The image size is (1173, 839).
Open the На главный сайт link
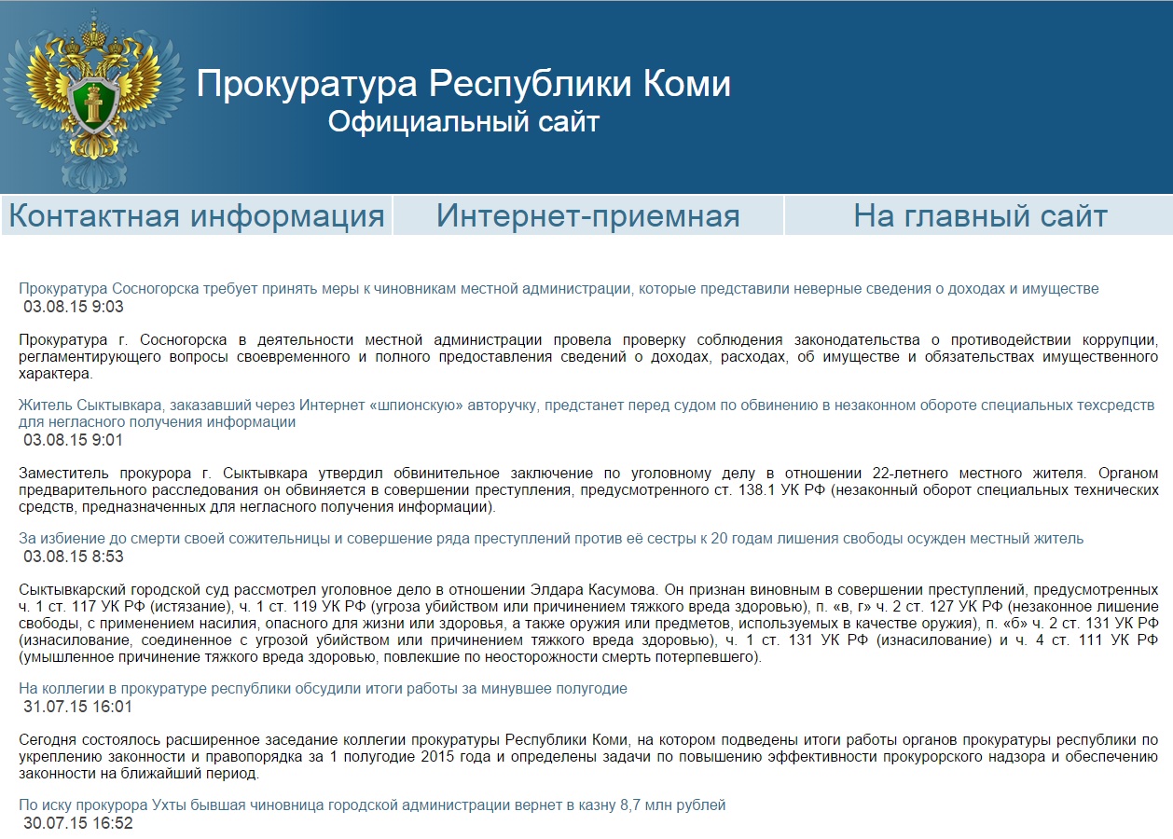(980, 216)
